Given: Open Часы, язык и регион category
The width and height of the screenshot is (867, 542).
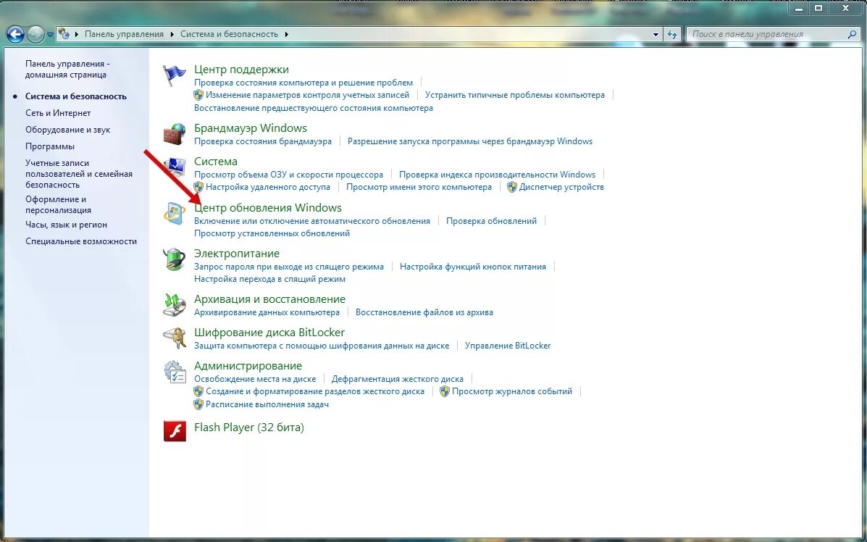Looking at the screenshot, I should (67, 225).
